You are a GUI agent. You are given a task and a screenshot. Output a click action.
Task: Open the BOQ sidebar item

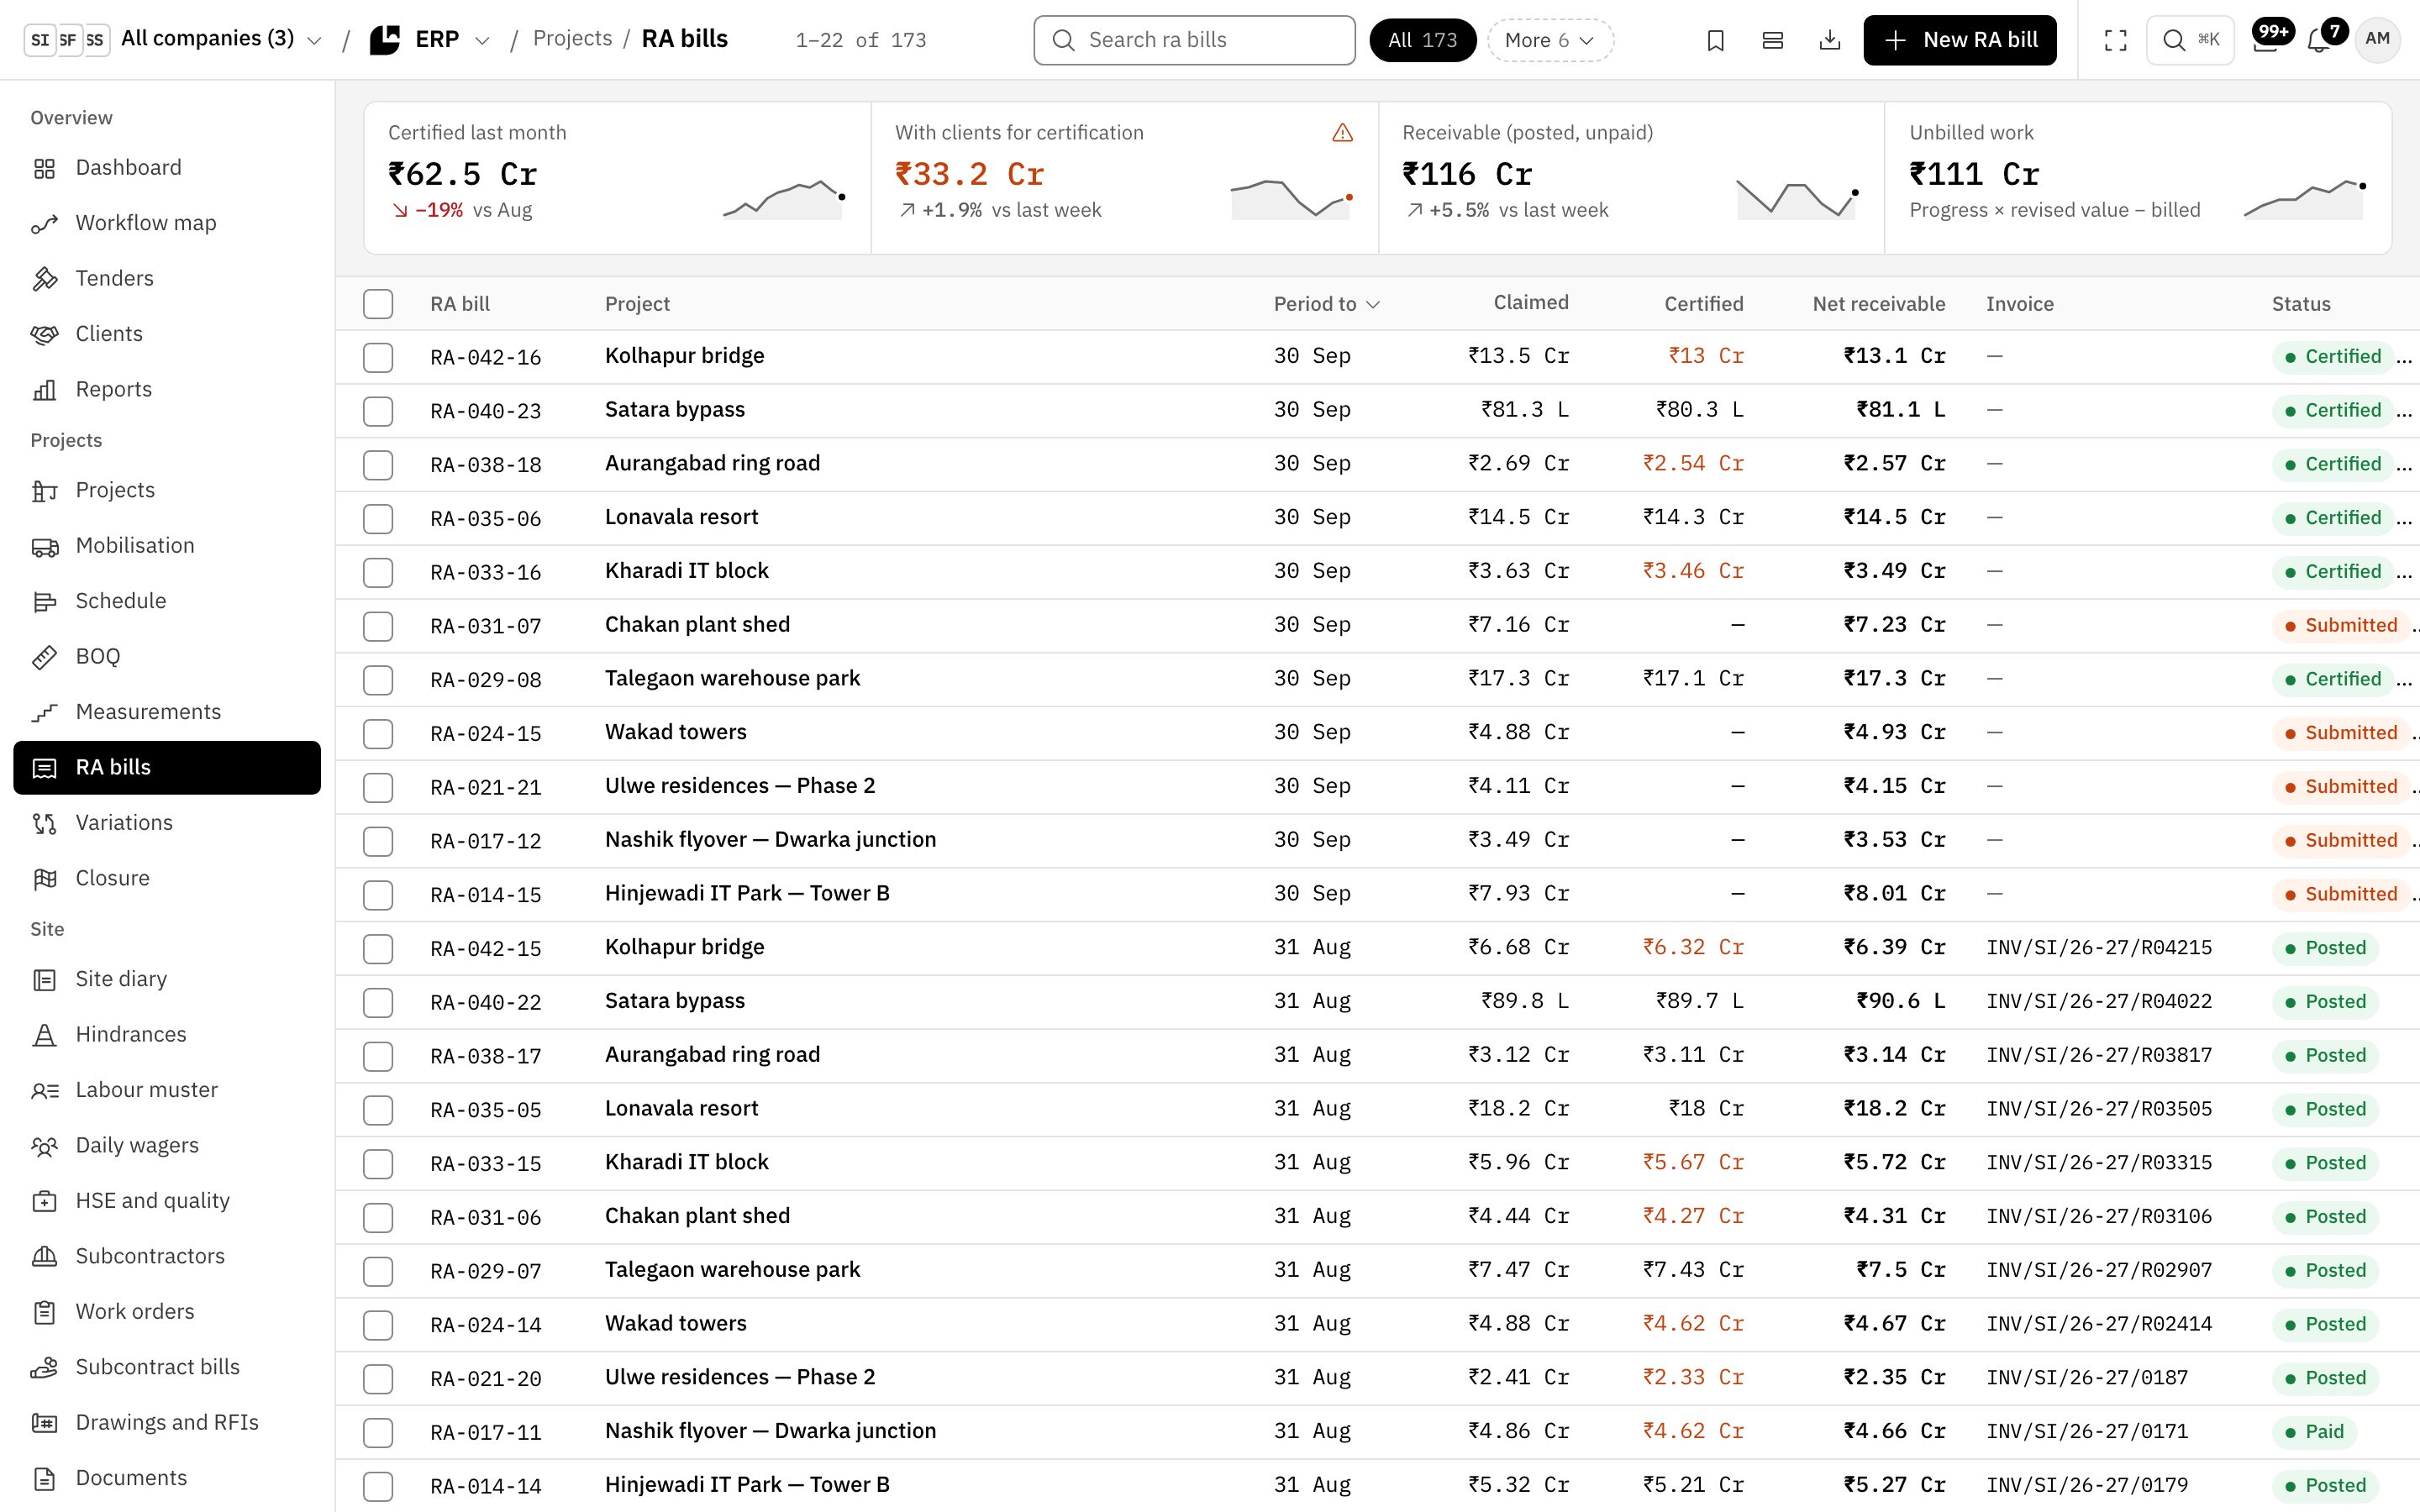tap(167, 657)
